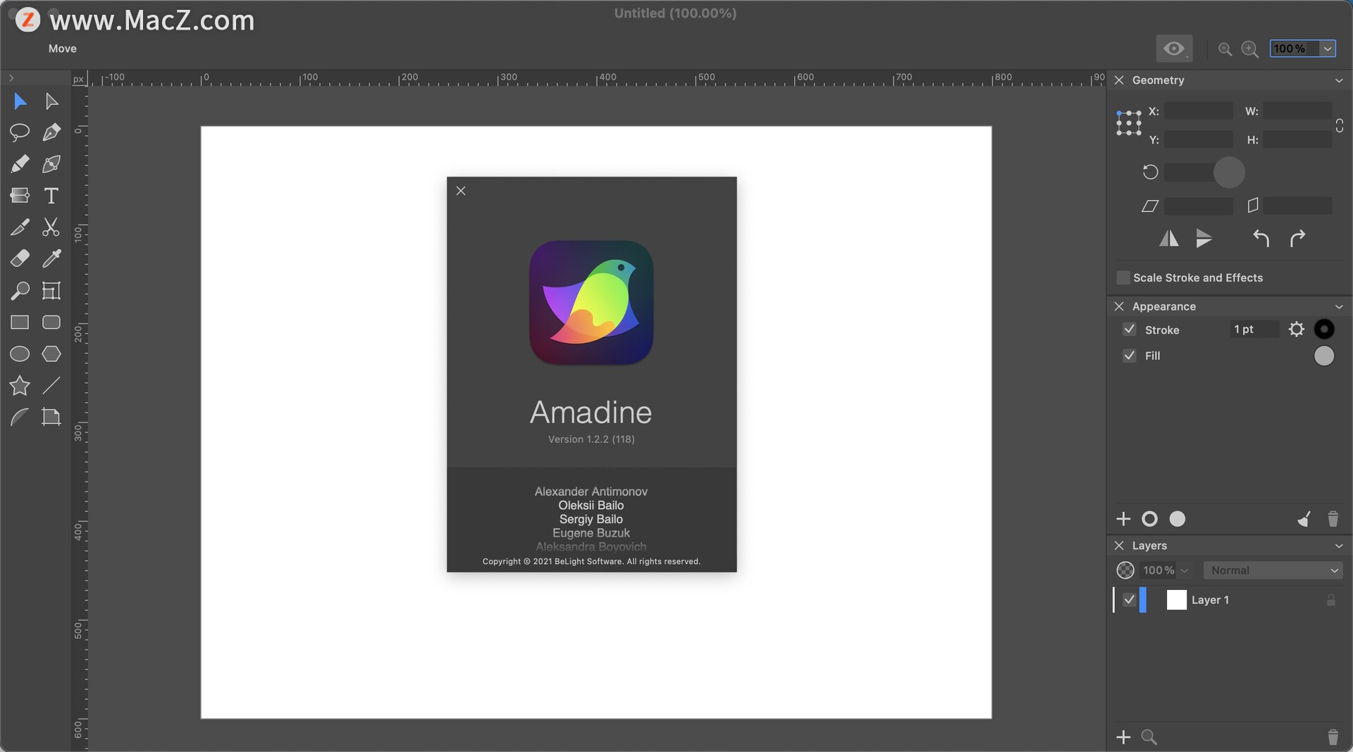Change ruler units via the px label

click(78, 79)
